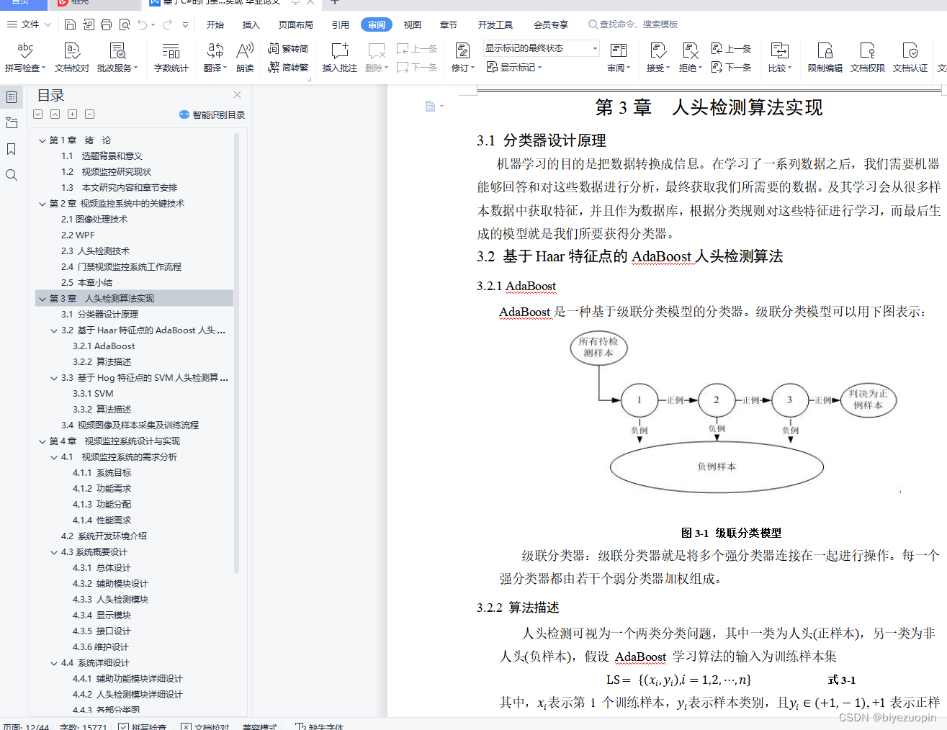The height and width of the screenshot is (730, 947).
Task: Toggle track changes (修订) icon
Action: 462,50
